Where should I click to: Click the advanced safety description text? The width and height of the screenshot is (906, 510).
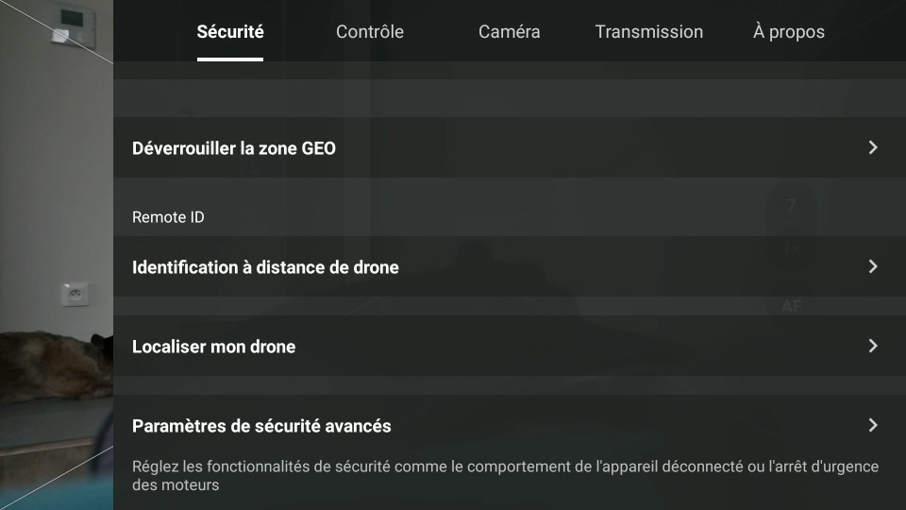click(x=506, y=475)
